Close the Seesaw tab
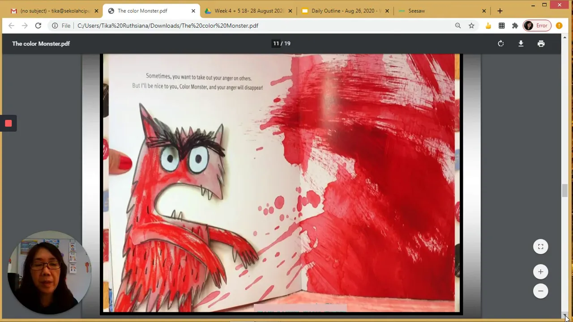The height and width of the screenshot is (322, 573). coord(484,11)
